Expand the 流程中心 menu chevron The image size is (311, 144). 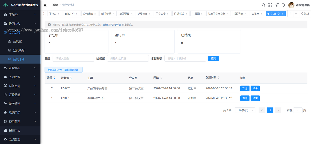[x=36, y=68]
